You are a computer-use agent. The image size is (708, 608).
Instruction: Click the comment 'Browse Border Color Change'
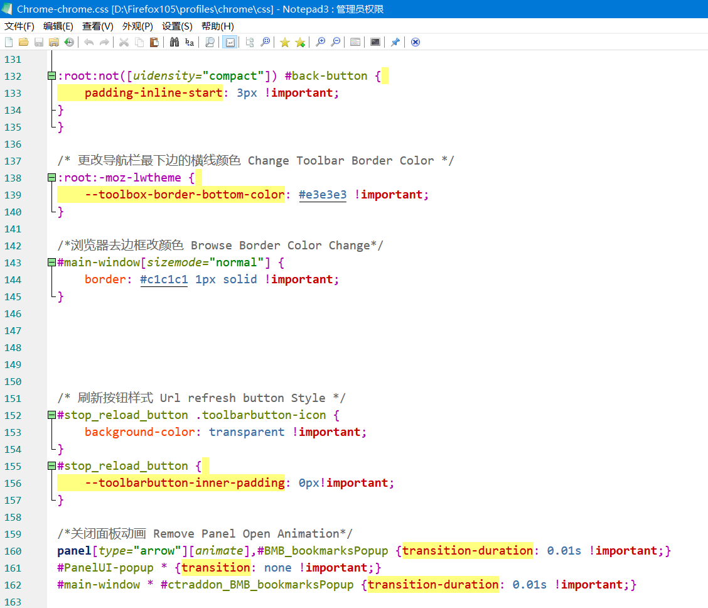(x=281, y=246)
